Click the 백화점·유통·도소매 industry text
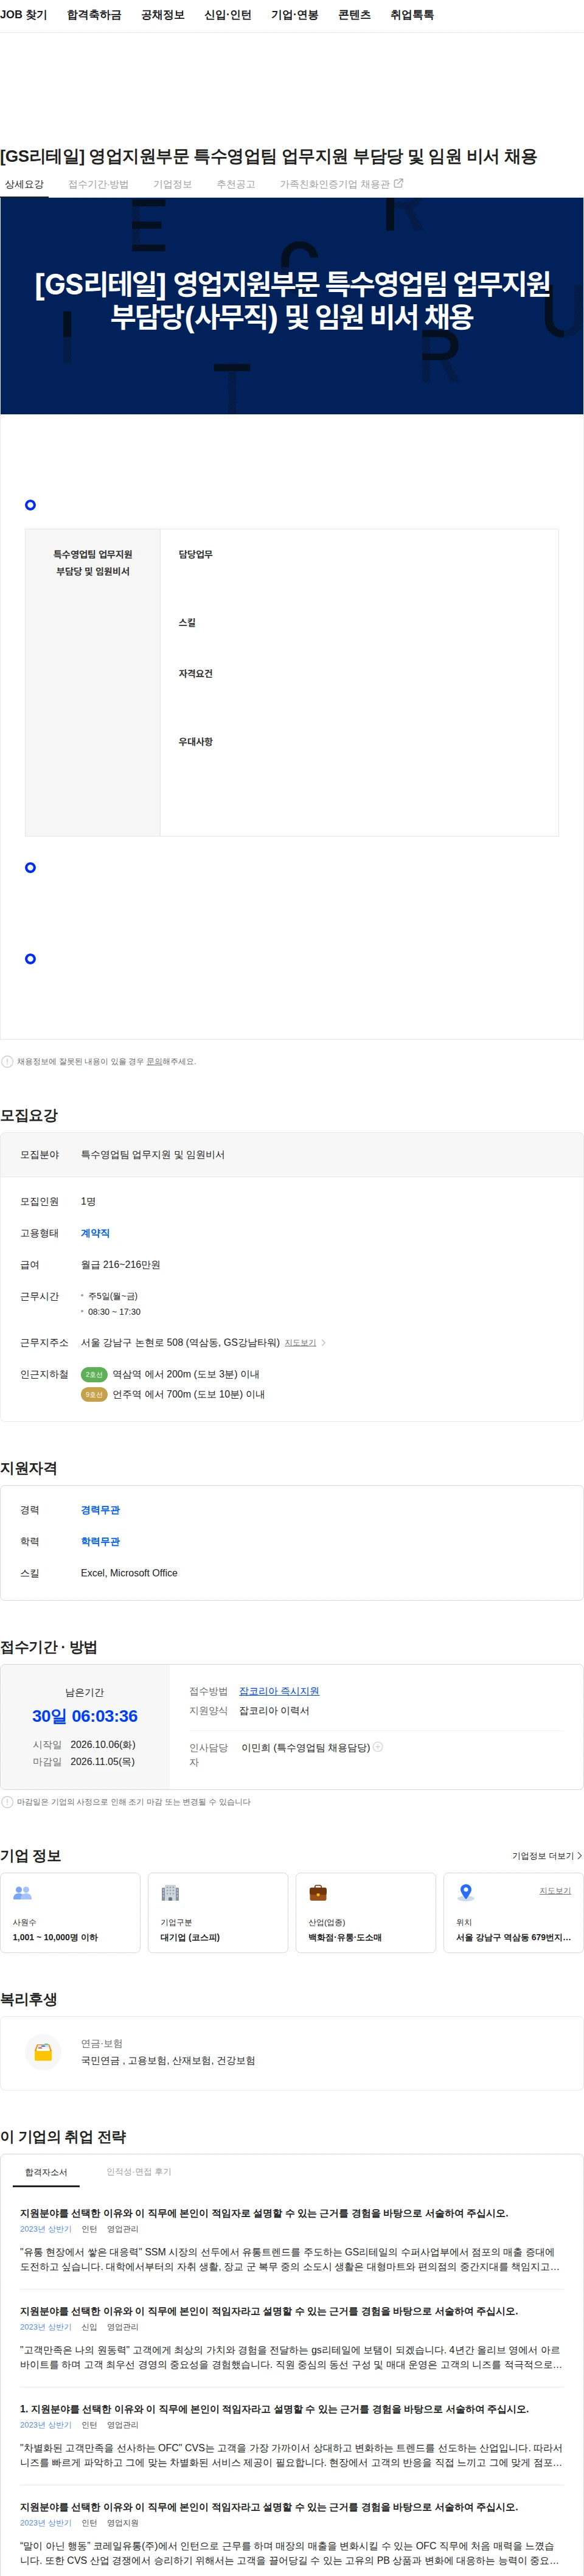 tap(345, 1937)
